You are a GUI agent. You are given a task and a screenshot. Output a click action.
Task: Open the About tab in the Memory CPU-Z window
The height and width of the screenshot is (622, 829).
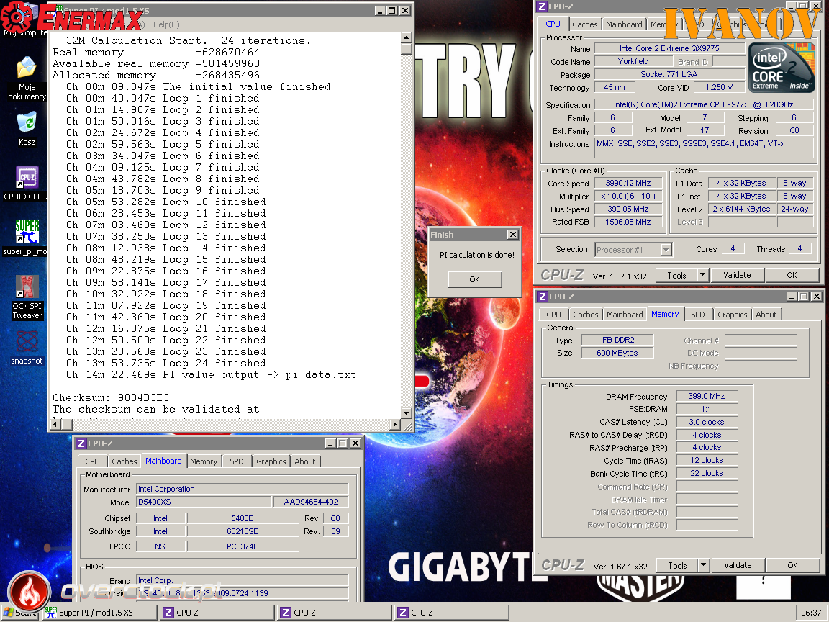pos(766,314)
